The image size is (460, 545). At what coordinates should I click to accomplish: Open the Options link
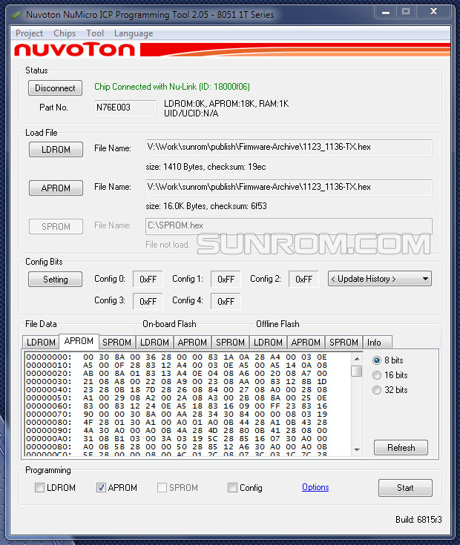[x=315, y=487]
